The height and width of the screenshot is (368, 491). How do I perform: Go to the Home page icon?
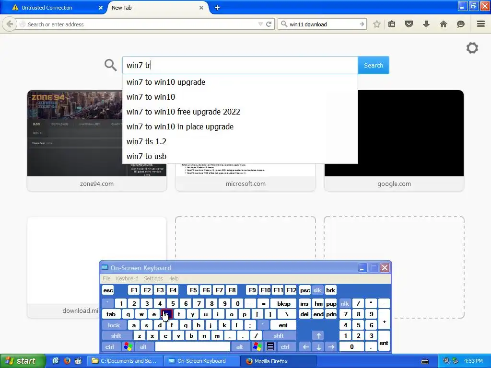pyautogui.click(x=444, y=24)
